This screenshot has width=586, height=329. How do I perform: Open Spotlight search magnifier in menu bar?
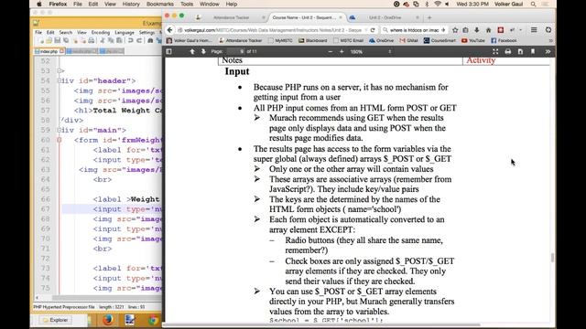click(533, 4)
